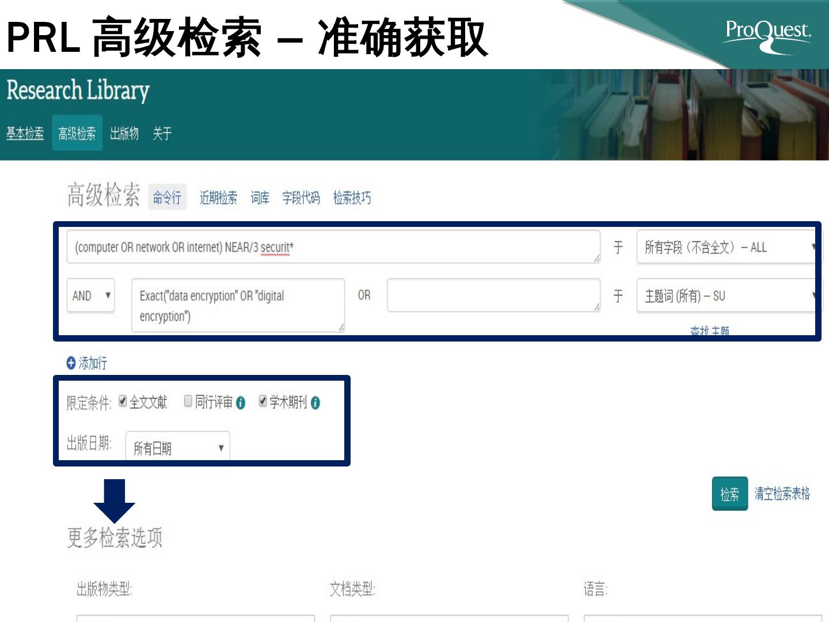
Task: Uncheck the 学术期刊 checkbox
Action: point(263,401)
